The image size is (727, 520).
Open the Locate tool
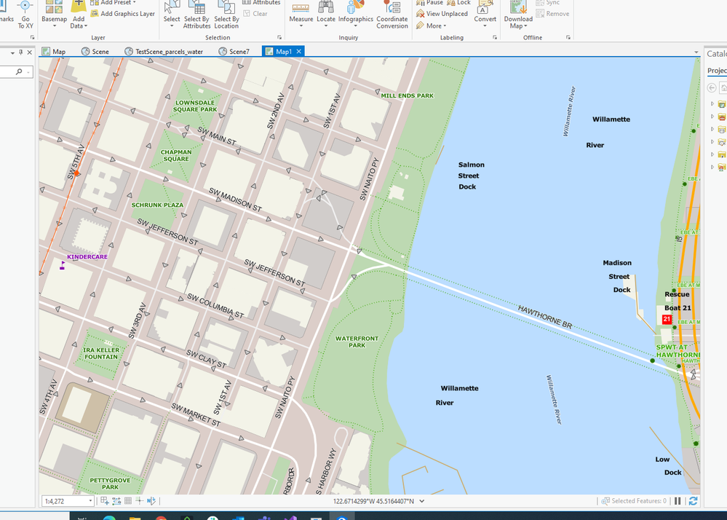click(326, 14)
